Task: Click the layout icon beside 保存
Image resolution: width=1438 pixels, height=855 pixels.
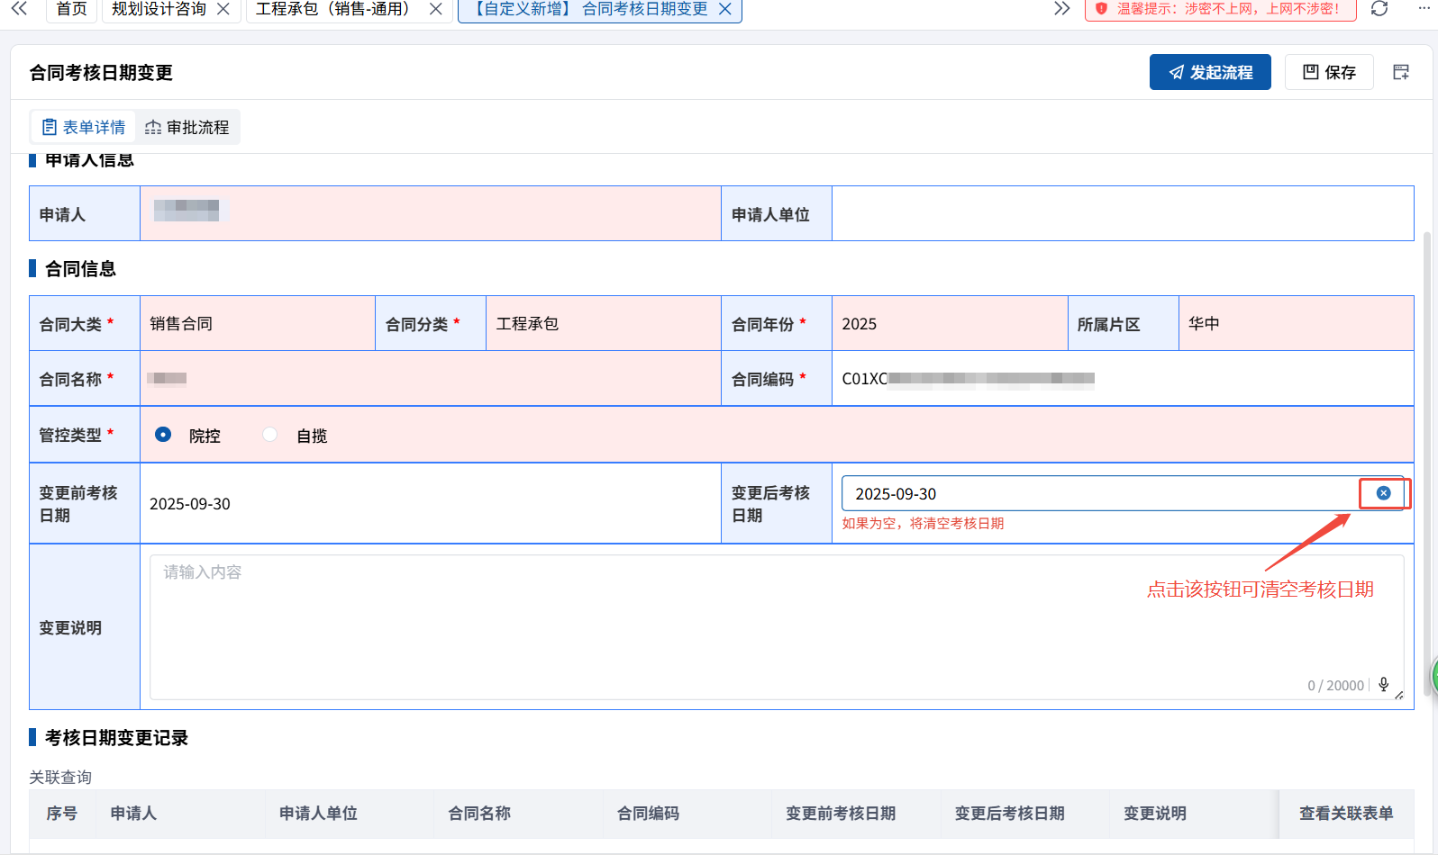Action: point(1400,72)
